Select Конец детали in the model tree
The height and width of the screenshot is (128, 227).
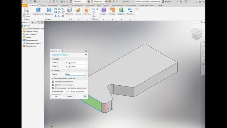[x=30, y=46]
